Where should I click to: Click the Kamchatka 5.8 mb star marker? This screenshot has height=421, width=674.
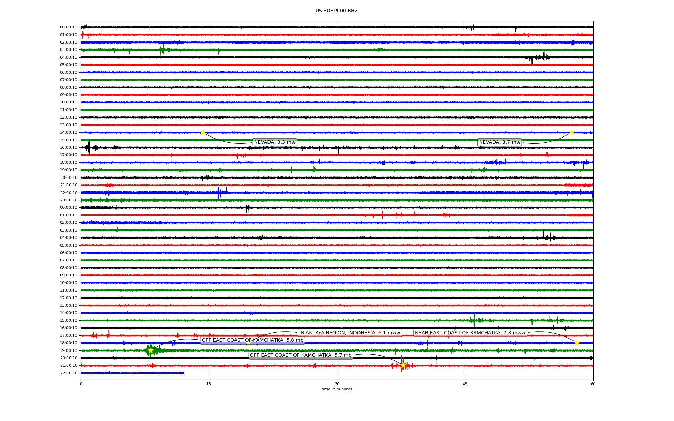click(151, 350)
